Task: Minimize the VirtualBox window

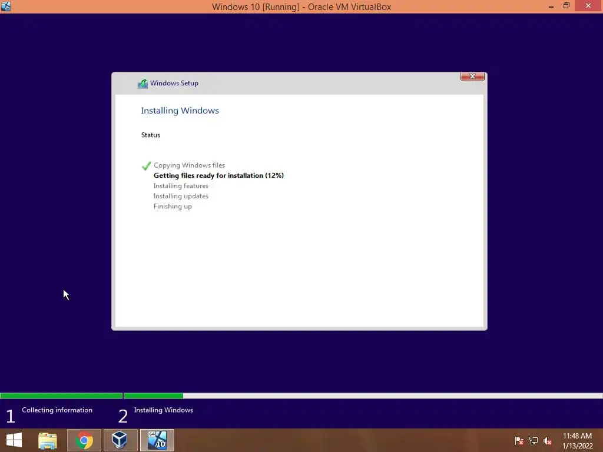Action: pyautogui.click(x=551, y=6)
